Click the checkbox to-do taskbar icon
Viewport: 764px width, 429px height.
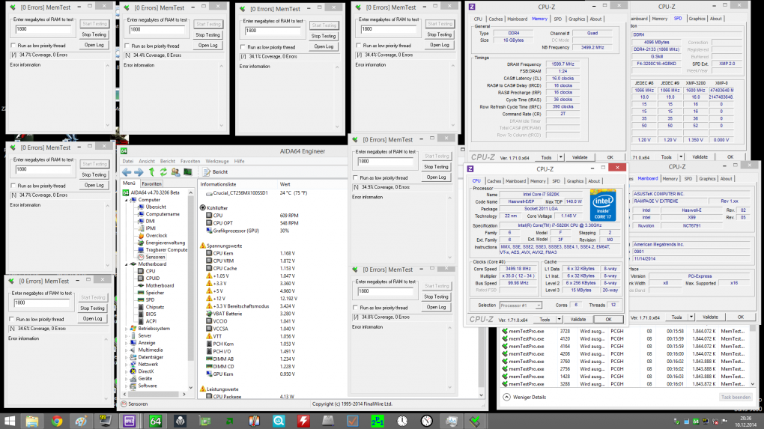click(352, 421)
